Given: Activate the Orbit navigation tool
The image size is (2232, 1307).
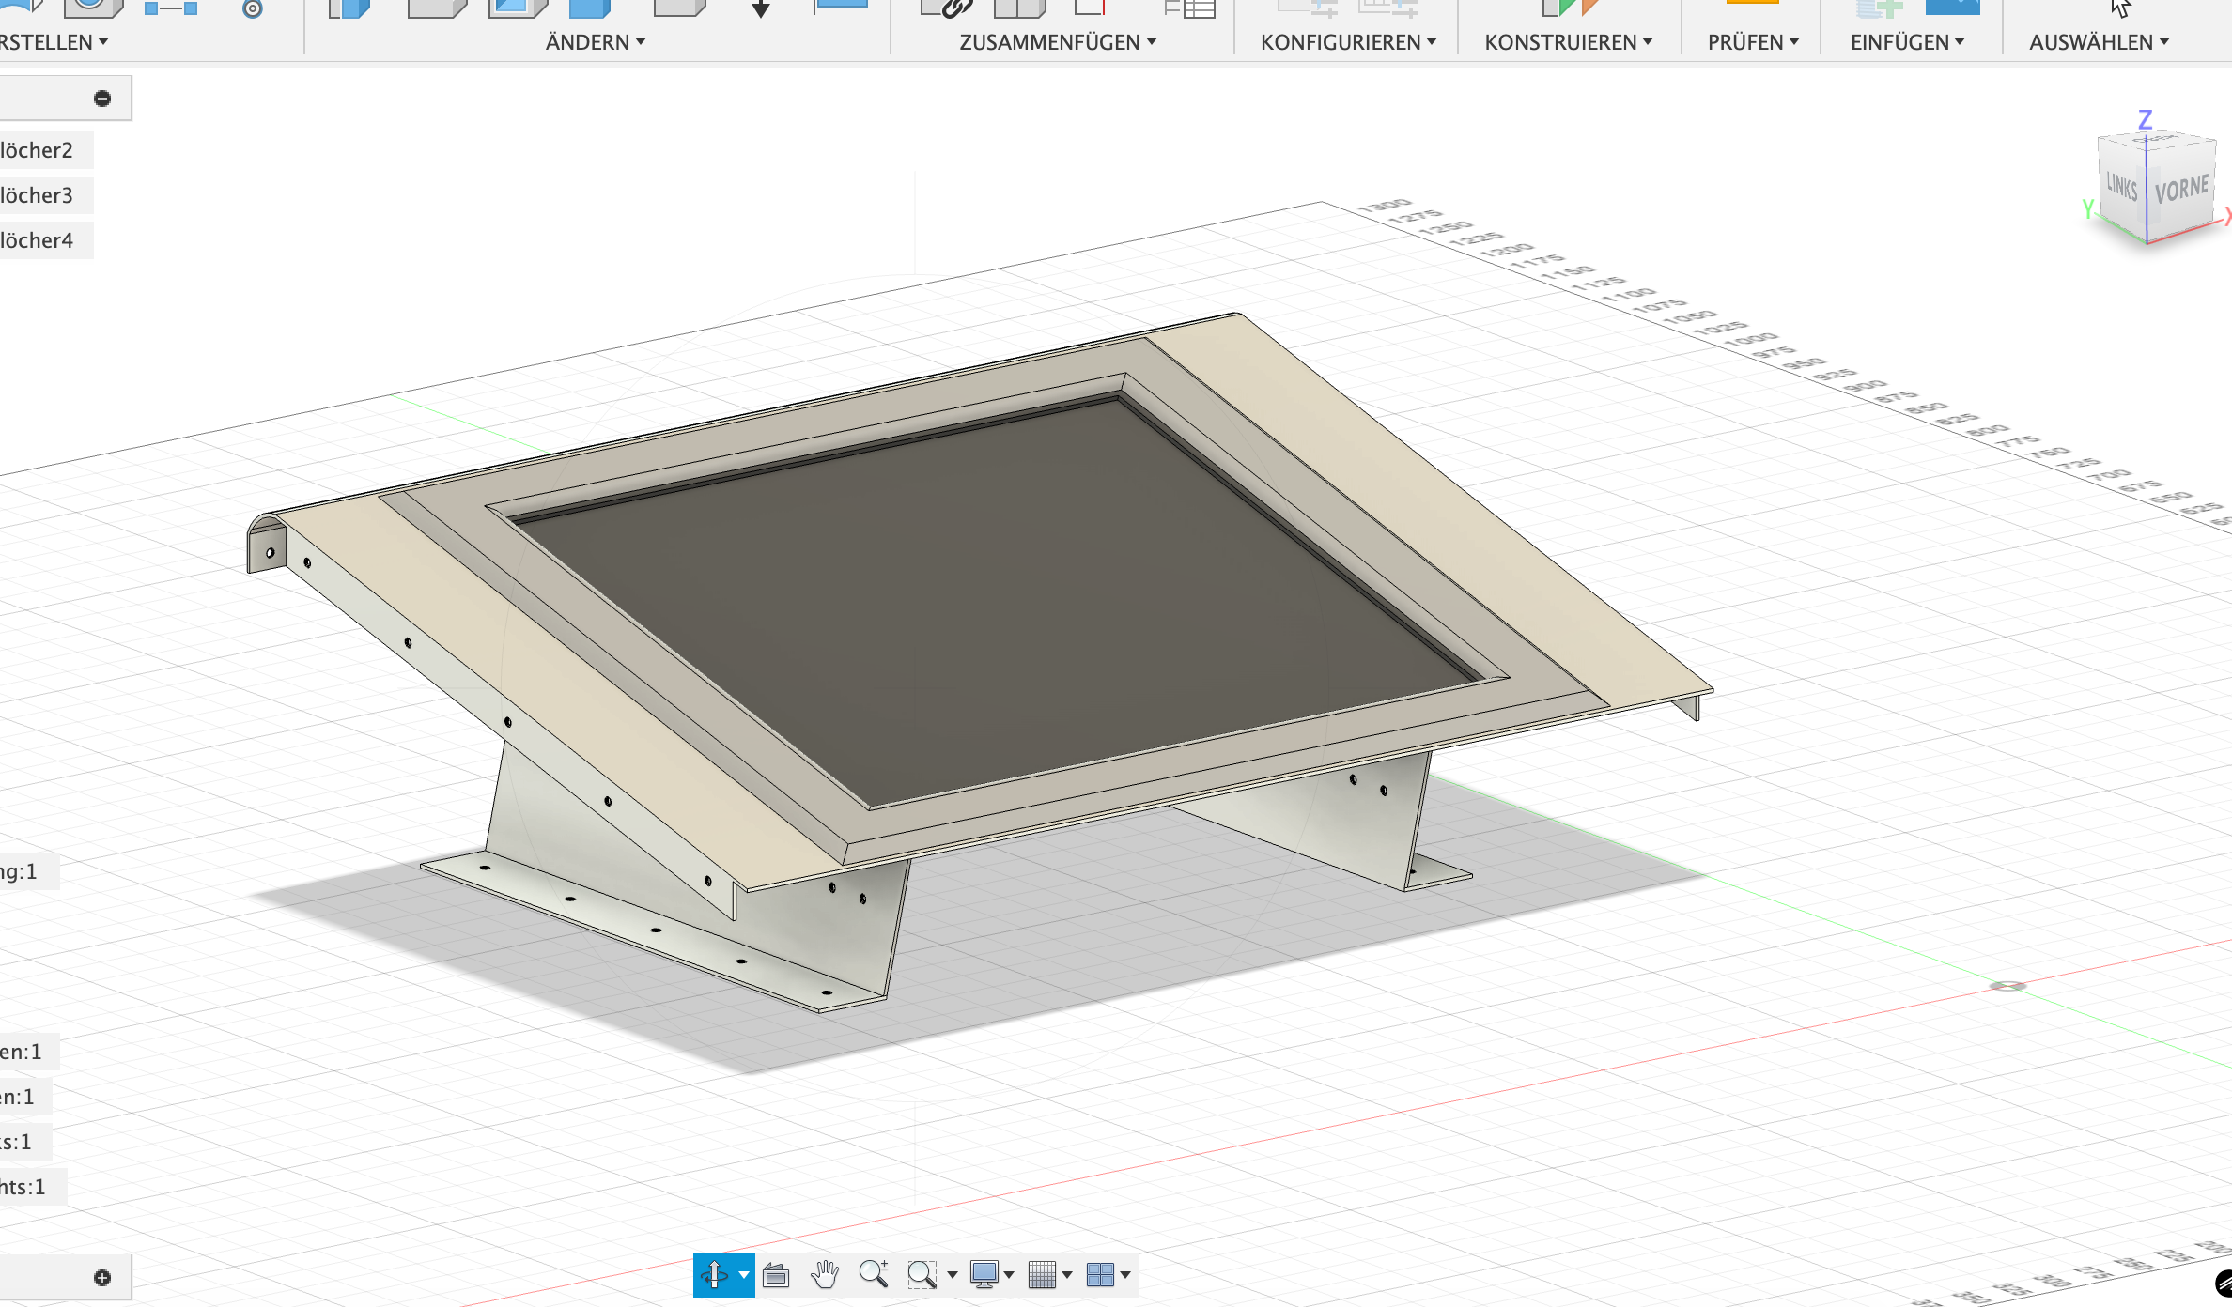Looking at the screenshot, I should pyautogui.click(x=714, y=1274).
